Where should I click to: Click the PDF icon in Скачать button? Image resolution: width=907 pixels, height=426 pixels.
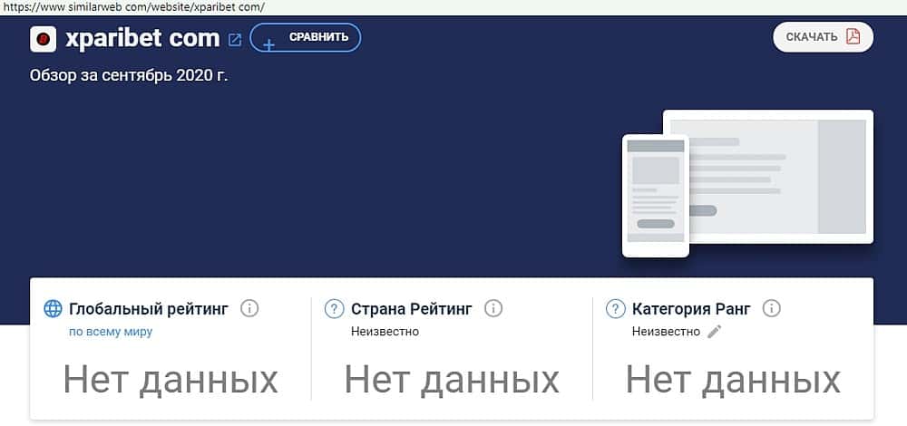coord(853,36)
